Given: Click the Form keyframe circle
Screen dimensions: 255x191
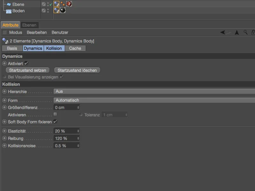Looking at the screenshot, I should pos(4,100).
